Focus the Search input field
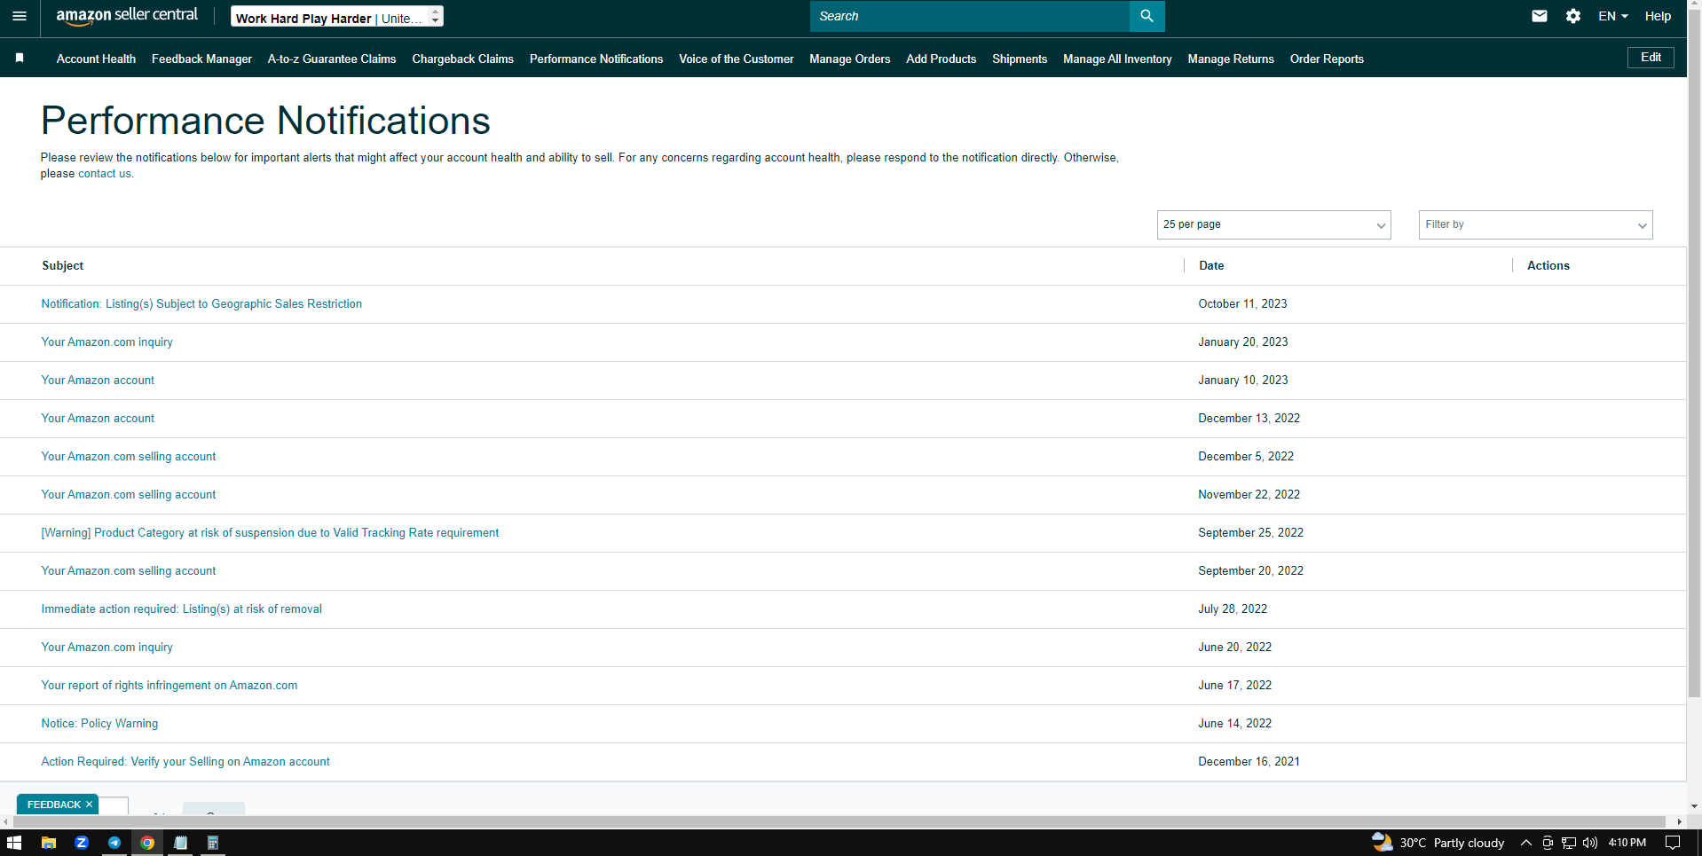 pyautogui.click(x=969, y=16)
